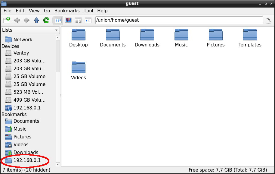This screenshot has width=275, height=174.
Task: Select the Templates folder in the file view
Action: click(250, 38)
